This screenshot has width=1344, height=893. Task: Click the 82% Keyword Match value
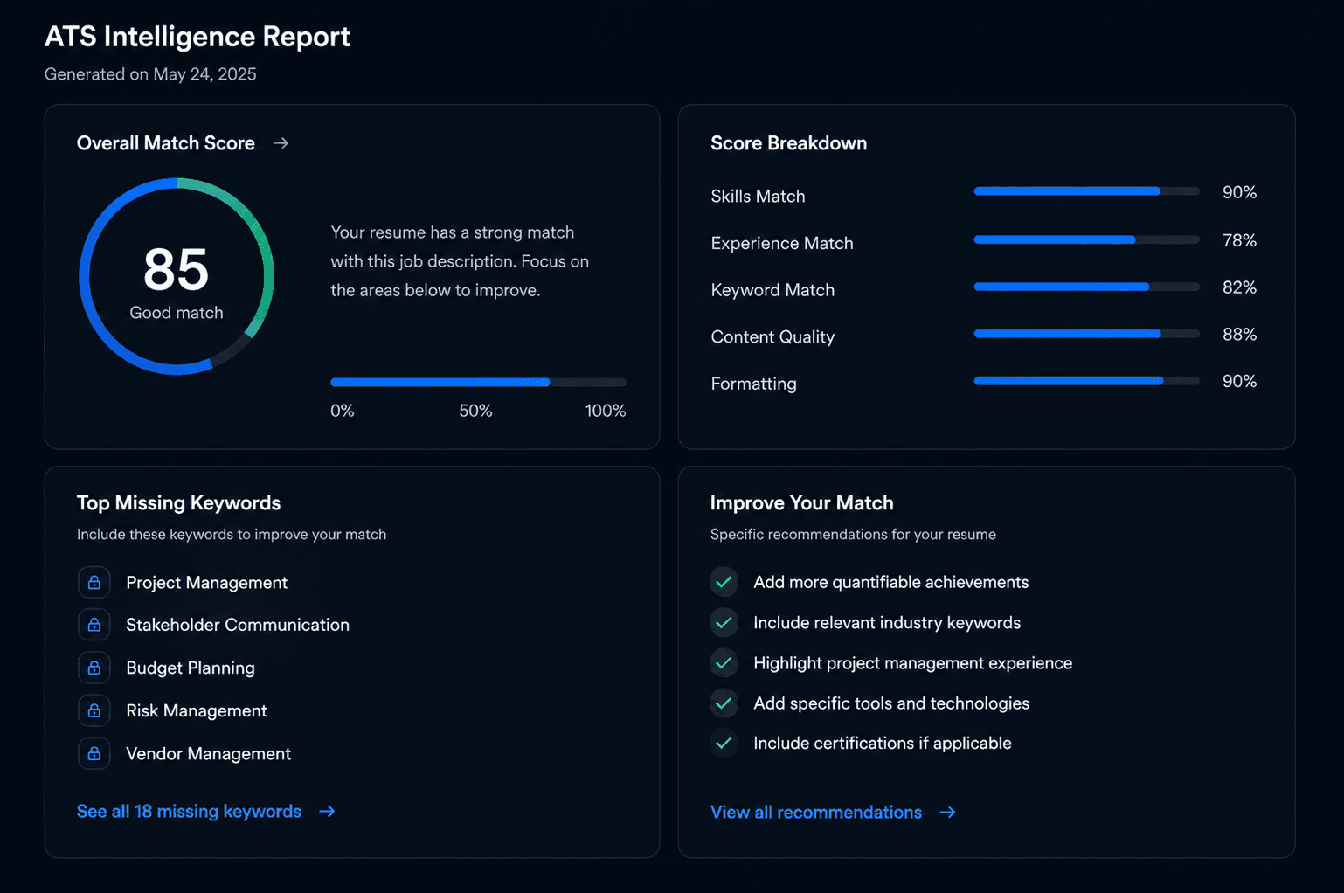(x=1239, y=287)
